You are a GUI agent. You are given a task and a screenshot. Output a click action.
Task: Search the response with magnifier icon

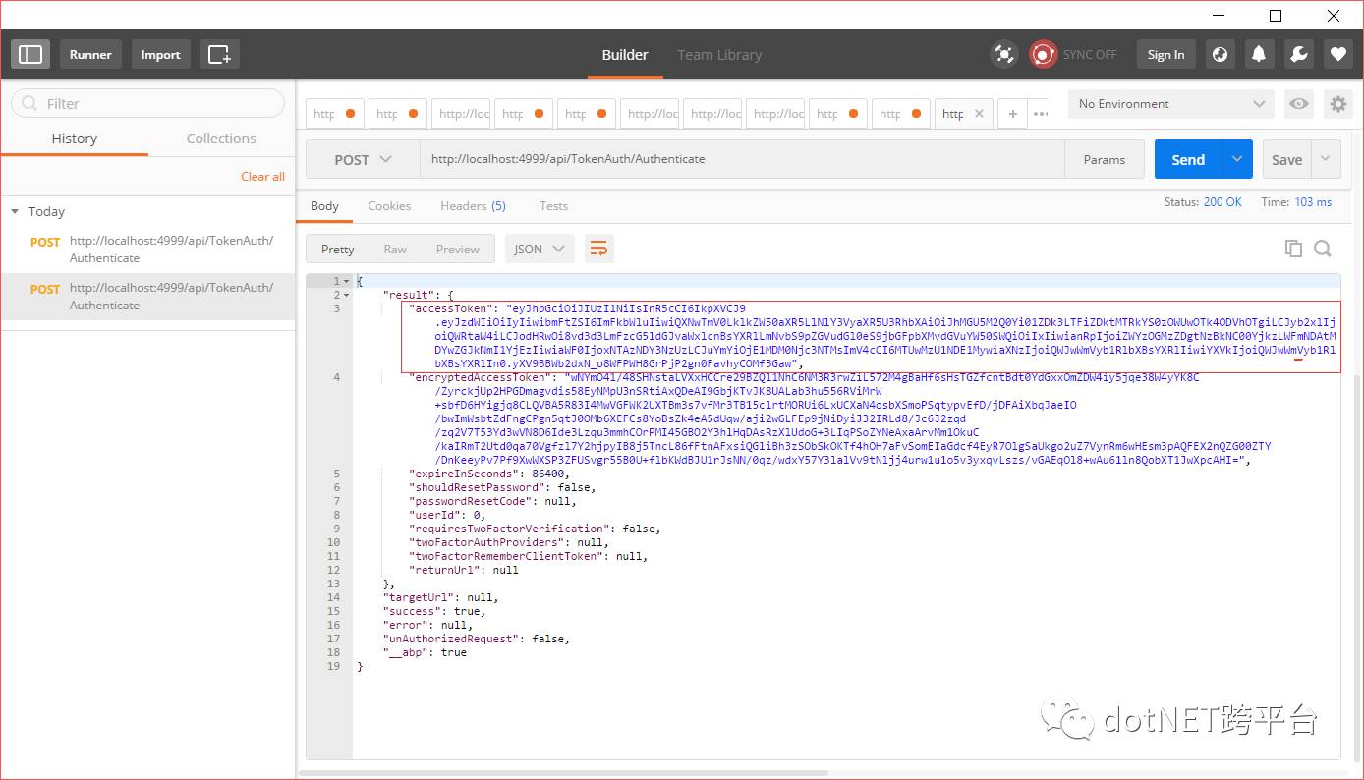pos(1323,249)
